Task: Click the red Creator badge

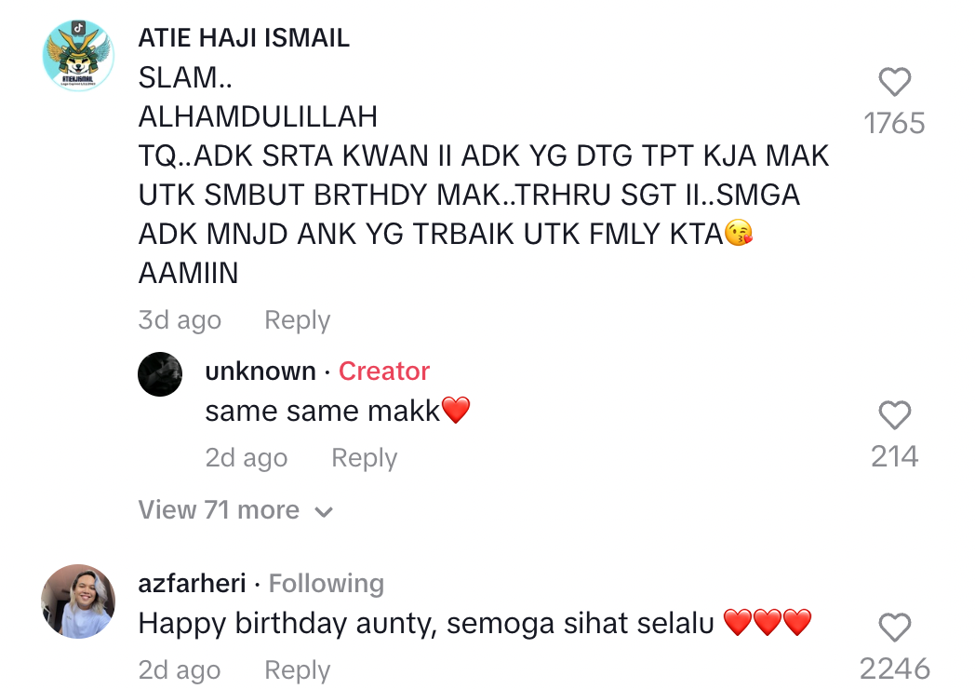Action: tap(383, 371)
